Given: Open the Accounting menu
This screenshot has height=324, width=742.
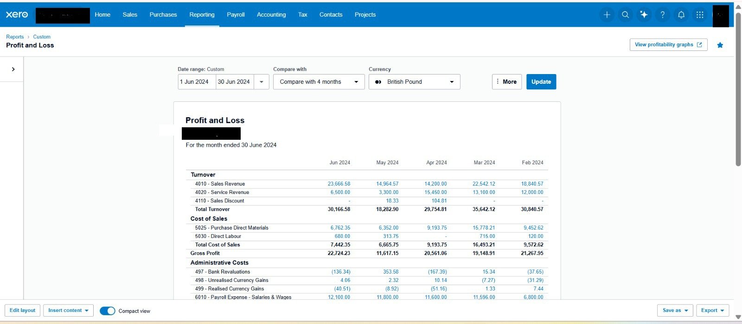Looking at the screenshot, I should [x=271, y=15].
